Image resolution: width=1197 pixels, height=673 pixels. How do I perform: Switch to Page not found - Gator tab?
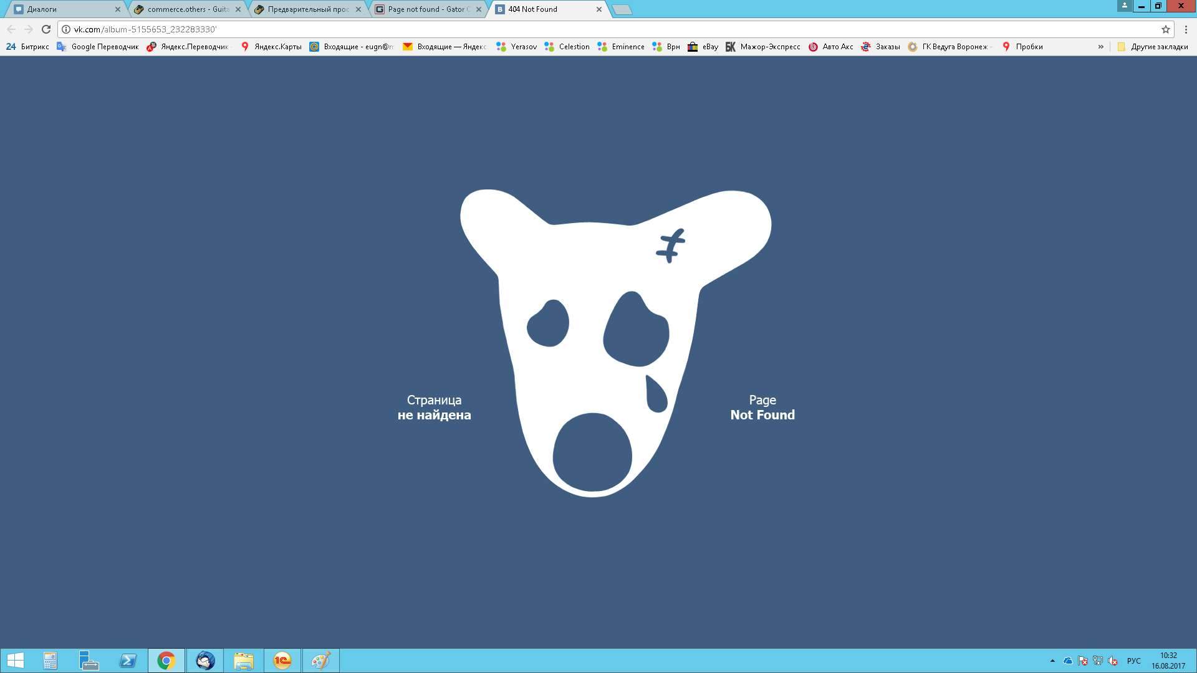426,9
